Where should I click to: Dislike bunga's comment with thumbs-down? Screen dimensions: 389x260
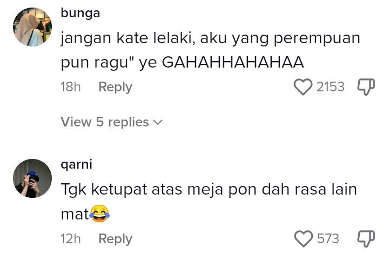click(366, 87)
